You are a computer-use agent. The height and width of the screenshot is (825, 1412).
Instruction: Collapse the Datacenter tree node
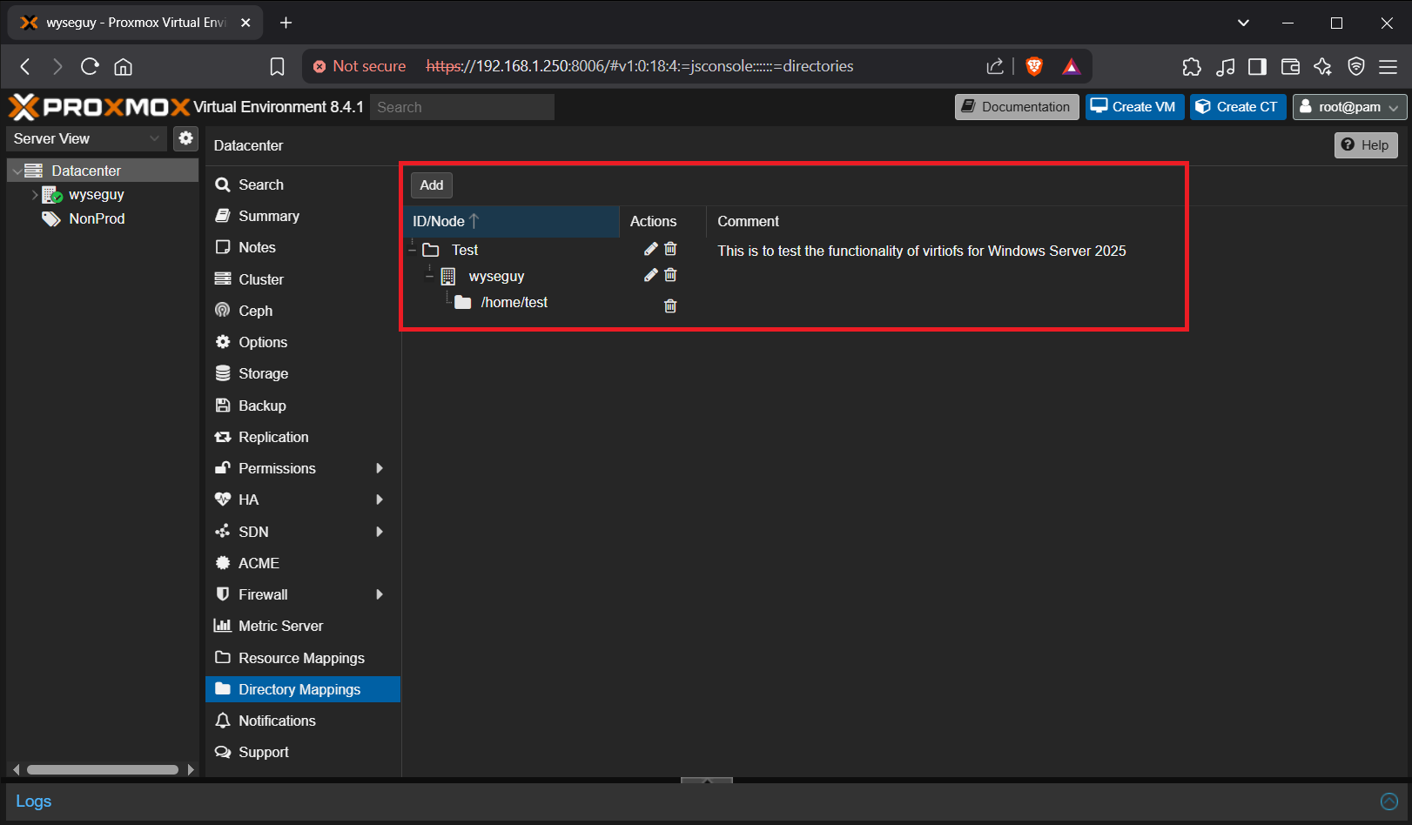[x=17, y=171]
